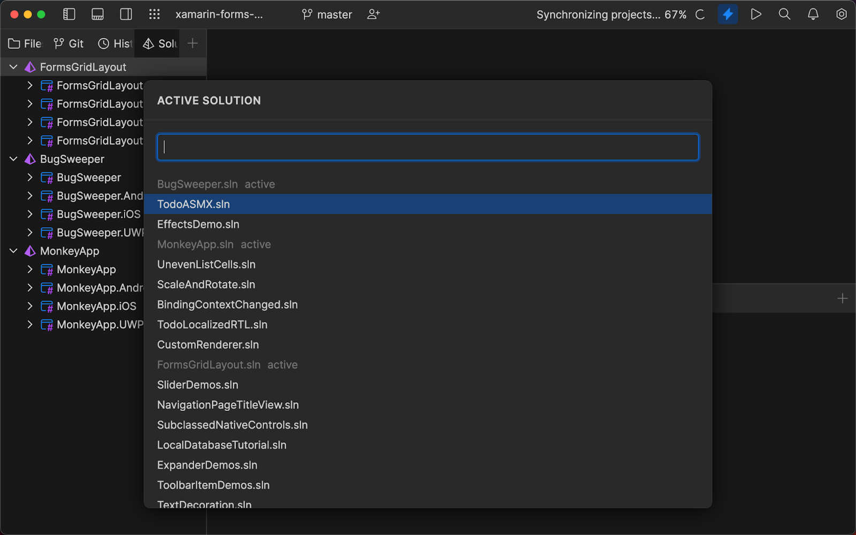
Task: Select the BugSweeper.Android project row
Action: click(72, 196)
